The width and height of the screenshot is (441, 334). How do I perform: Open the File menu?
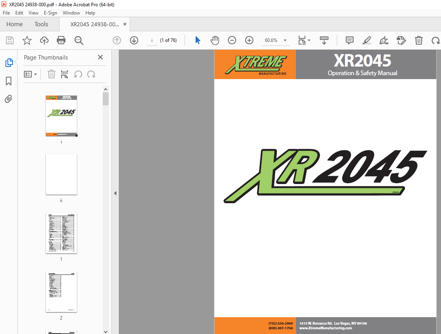[6, 13]
